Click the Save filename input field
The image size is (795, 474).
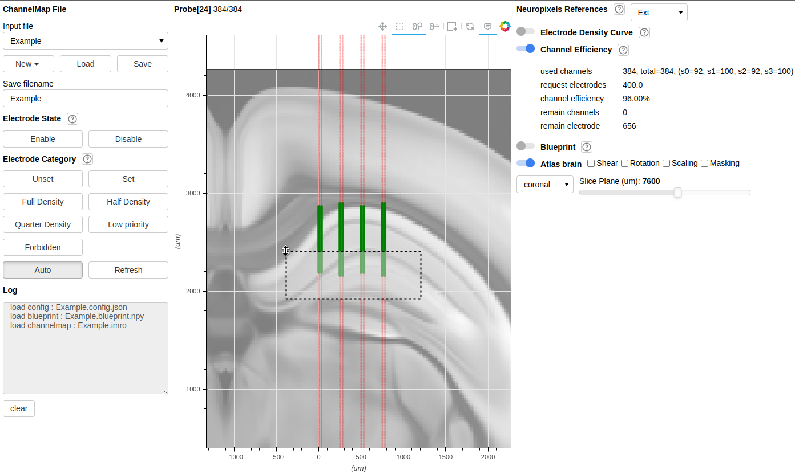[86, 99]
